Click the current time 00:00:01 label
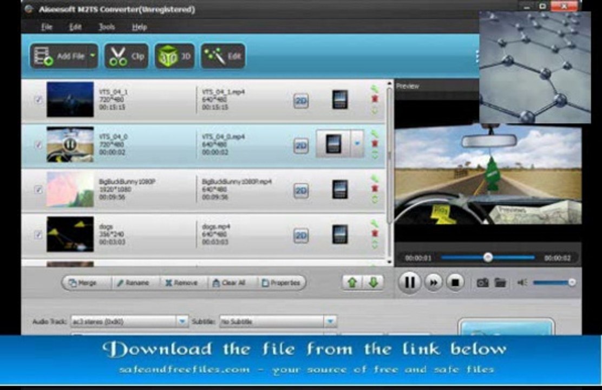602x390 pixels. (418, 258)
